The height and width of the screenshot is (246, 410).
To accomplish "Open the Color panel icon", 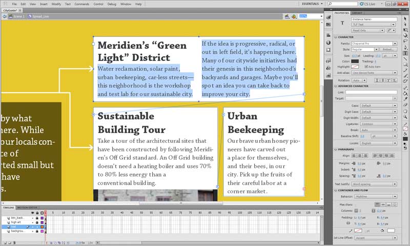I will tap(329, 17).
